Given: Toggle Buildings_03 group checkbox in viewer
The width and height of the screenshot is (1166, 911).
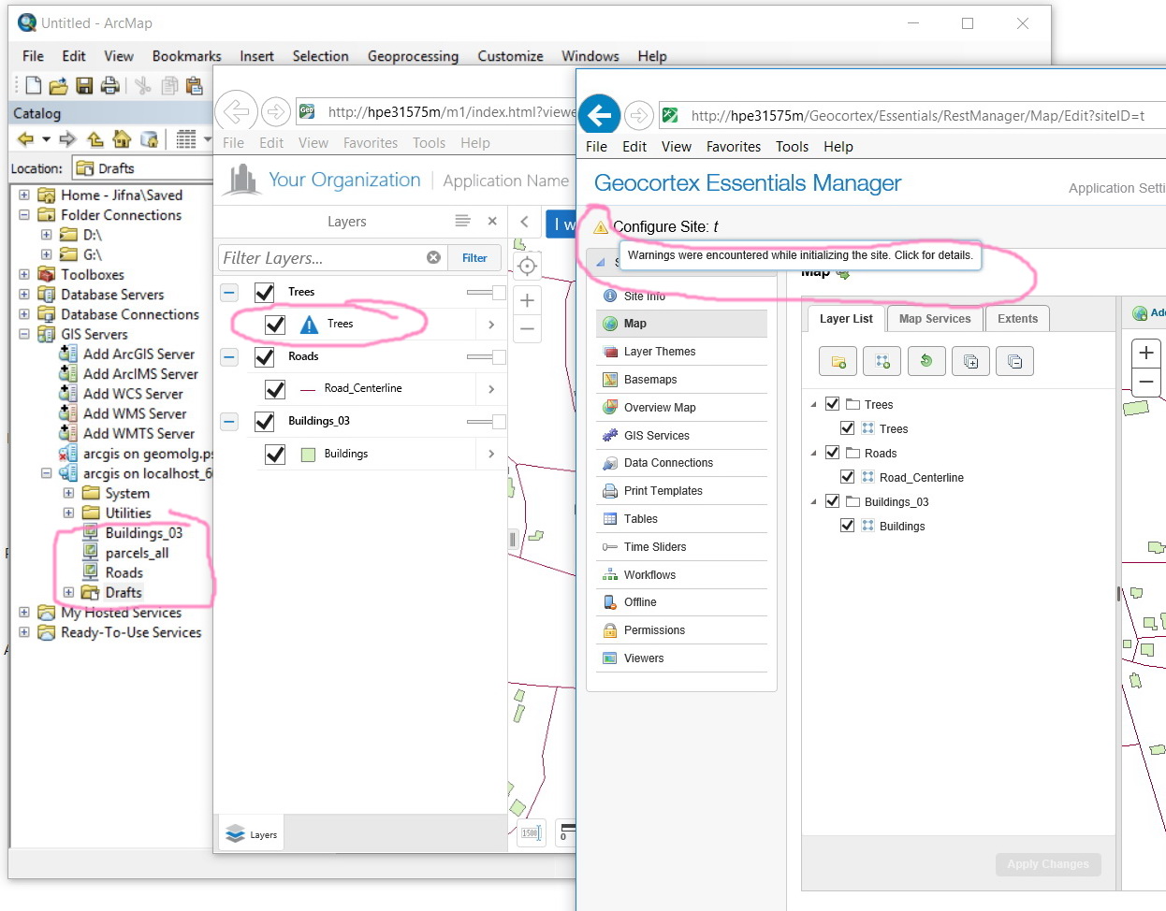Looking at the screenshot, I should [264, 422].
